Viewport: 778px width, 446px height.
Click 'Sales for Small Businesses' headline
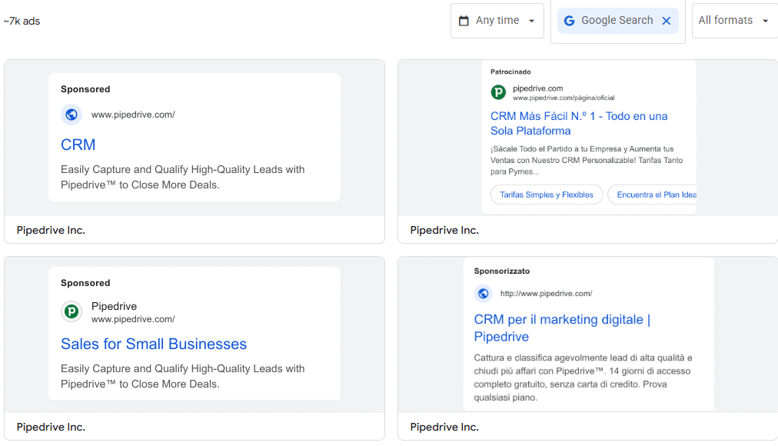coord(154,344)
